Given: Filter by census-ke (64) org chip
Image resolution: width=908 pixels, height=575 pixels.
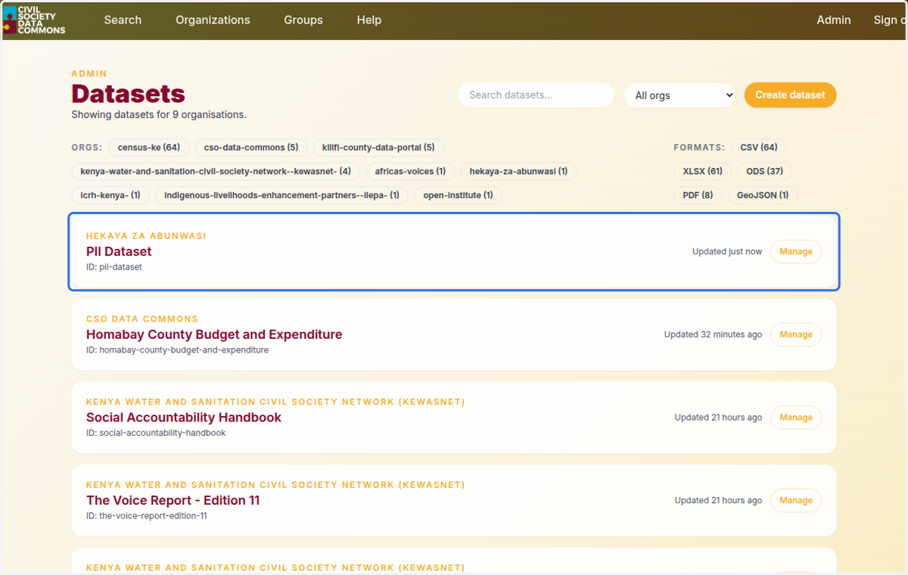Looking at the screenshot, I should click(149, 148).
